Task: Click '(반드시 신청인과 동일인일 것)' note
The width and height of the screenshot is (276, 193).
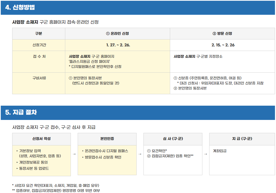Action: tap(96, 83)
